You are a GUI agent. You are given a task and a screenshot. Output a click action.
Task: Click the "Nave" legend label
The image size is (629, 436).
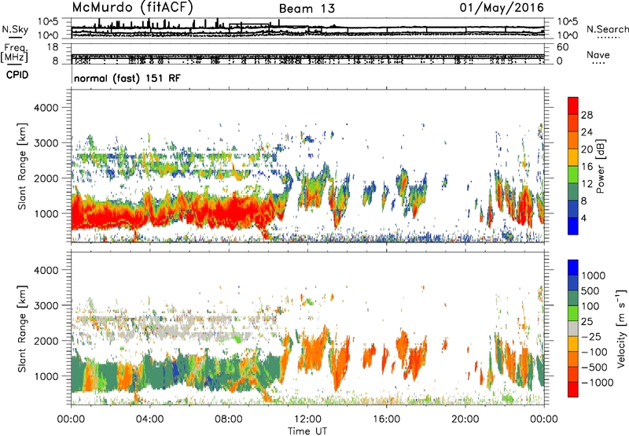coord(598,54)
